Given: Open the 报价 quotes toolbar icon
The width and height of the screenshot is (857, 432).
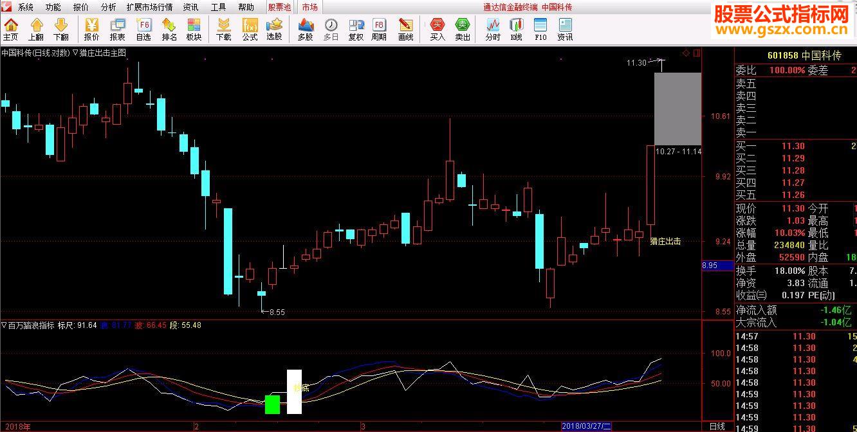Looking at the screenshot, I should 92,30.
